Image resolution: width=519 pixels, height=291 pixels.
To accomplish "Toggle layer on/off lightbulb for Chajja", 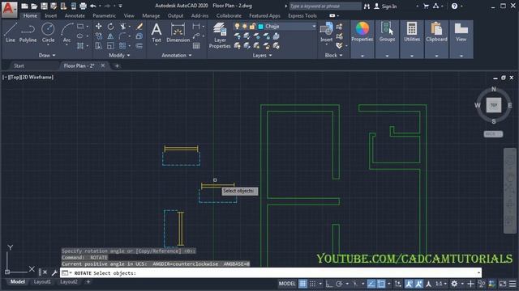I will click(x=237, y=27).
